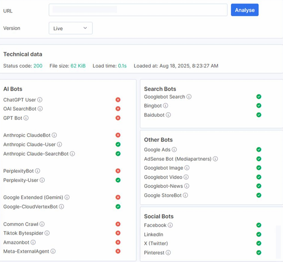
Task: Click the green allowed status for Google Ads
Action: point(259,149)
